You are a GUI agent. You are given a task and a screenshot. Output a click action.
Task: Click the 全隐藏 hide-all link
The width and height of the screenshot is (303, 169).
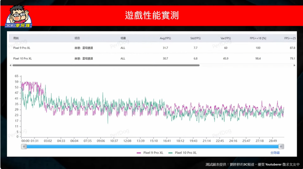(275, 153)
